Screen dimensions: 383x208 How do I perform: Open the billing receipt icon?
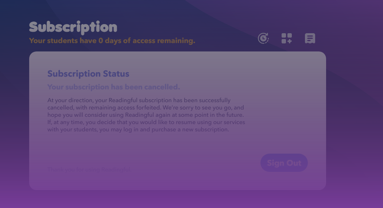point(310,38)
